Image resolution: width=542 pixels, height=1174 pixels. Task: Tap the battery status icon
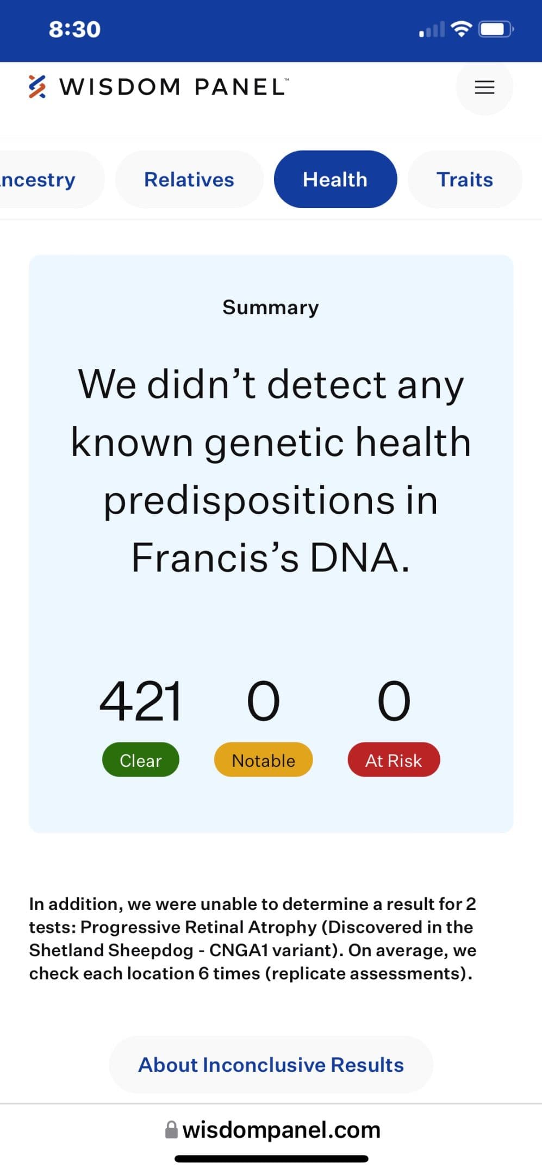click(496, 29)
